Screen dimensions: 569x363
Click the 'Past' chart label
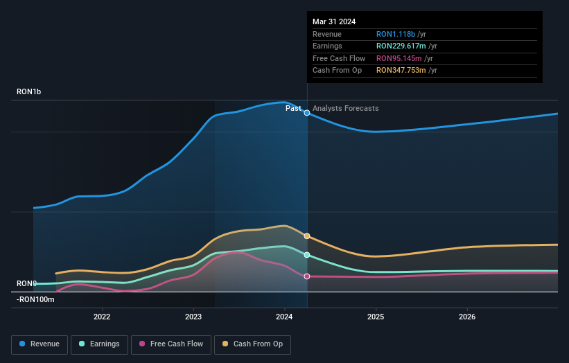pos(293,108)
